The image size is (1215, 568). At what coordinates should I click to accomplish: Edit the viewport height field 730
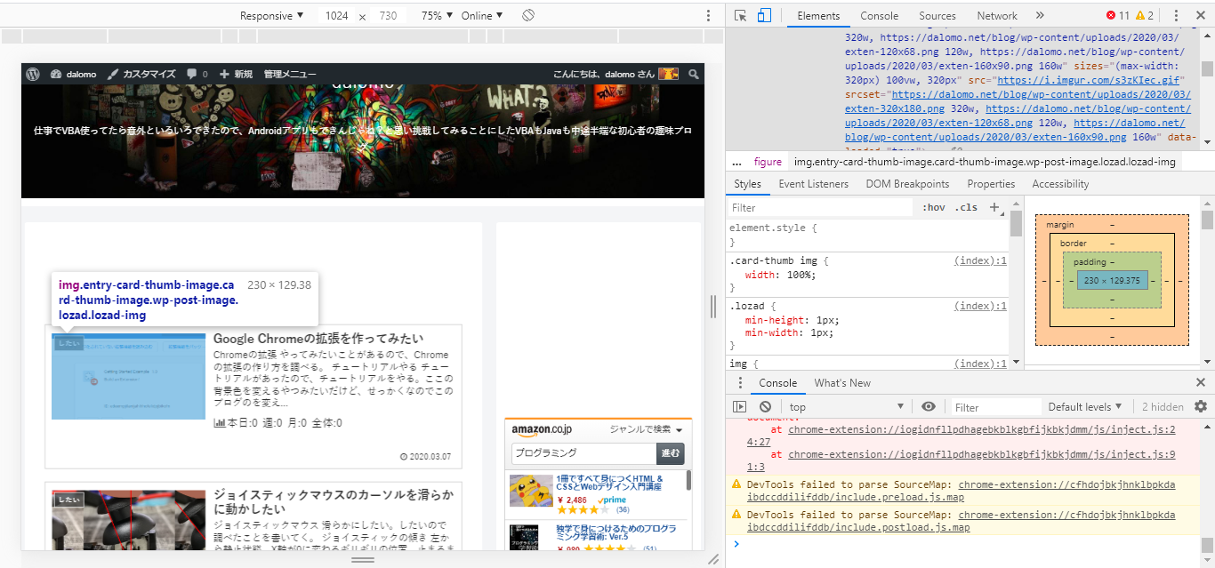click(x=388, y=16)
